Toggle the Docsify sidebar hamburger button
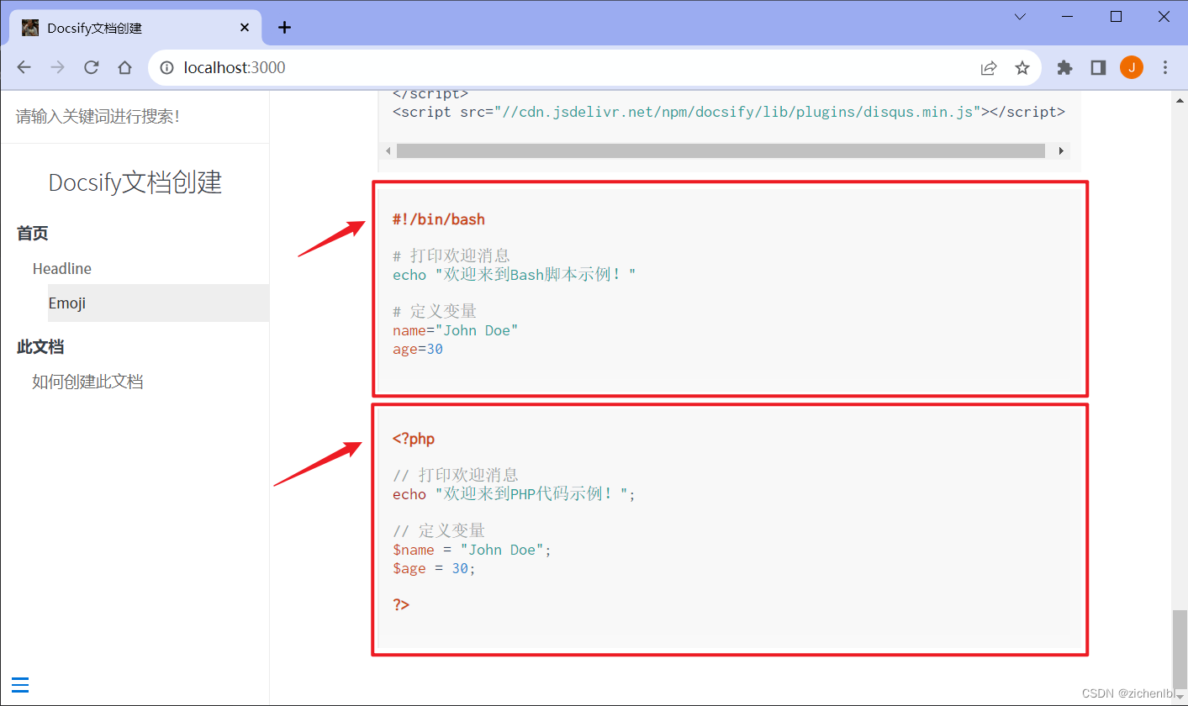Viewport: 1188px width, 706px height. pos(20,685)
